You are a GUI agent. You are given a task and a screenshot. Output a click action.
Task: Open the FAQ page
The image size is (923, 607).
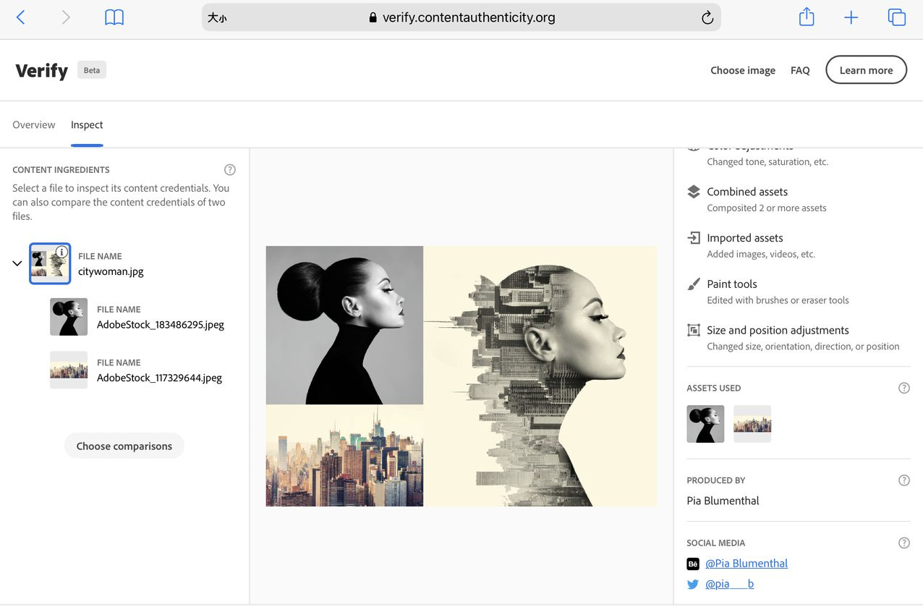coord(800,70)
